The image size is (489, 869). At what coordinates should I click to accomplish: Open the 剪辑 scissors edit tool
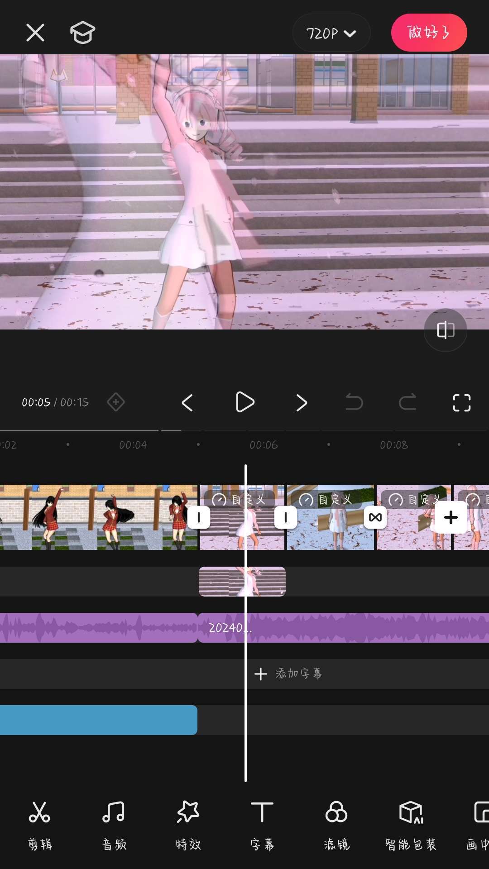pos(40,825)
